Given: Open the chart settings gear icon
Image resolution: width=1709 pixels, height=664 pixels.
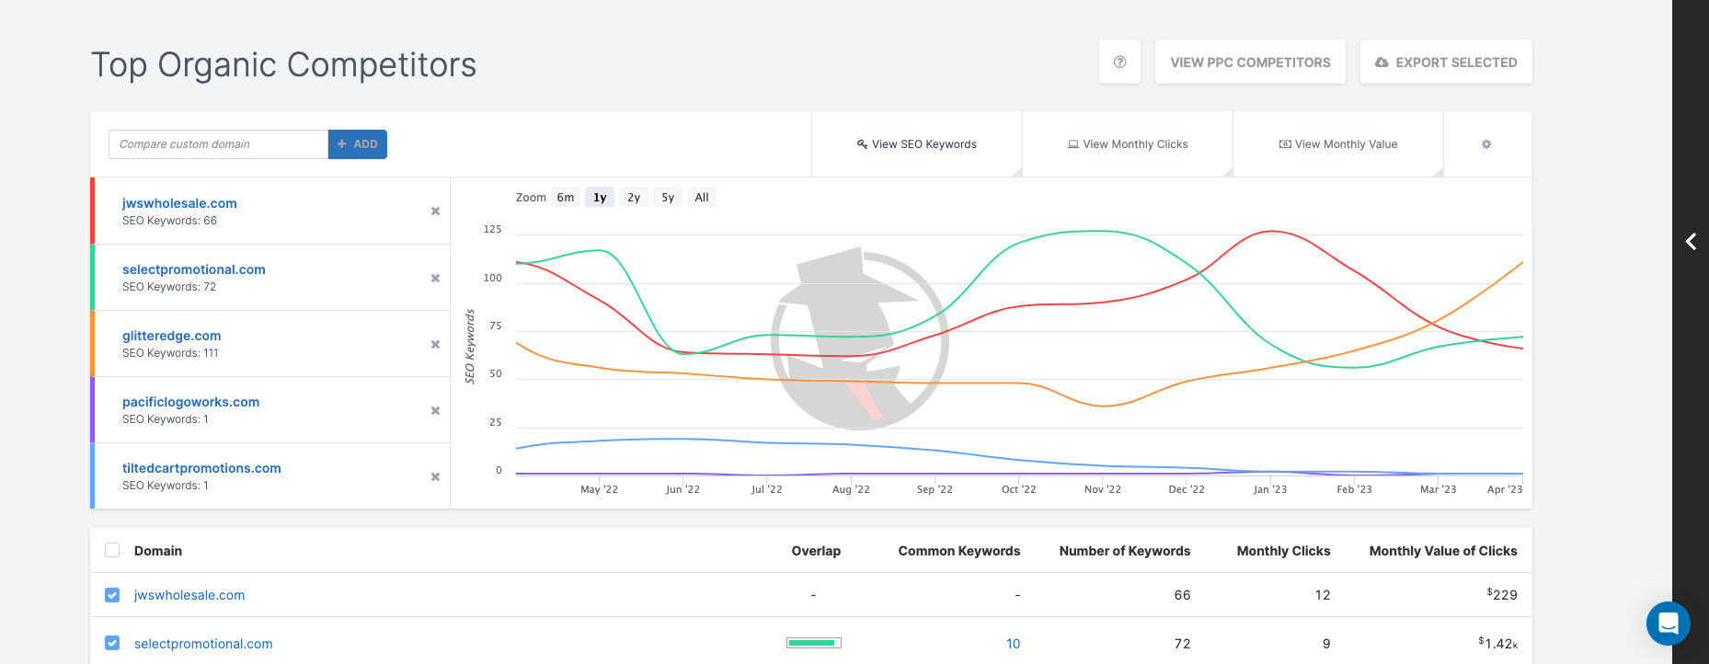Looking at the screenshot, I should click(x=1486, y=144).
